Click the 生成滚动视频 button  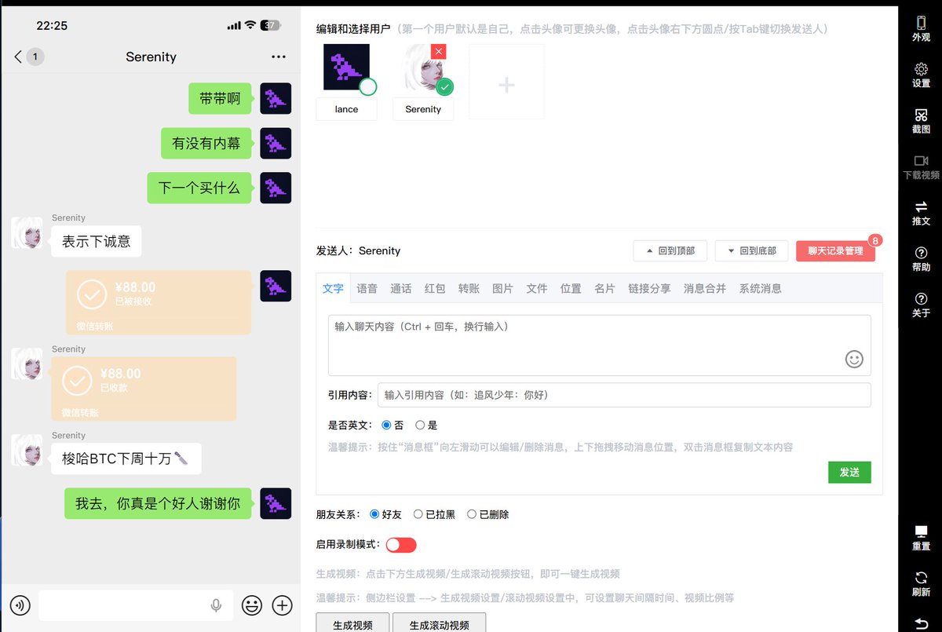coord(440,624)
